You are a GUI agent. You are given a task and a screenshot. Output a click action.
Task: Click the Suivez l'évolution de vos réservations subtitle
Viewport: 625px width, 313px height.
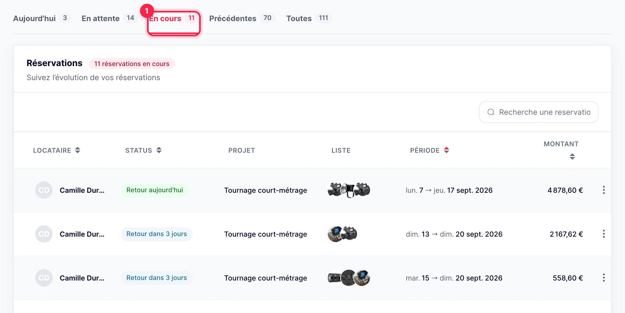pyautogui.click(x=93, y=78)
